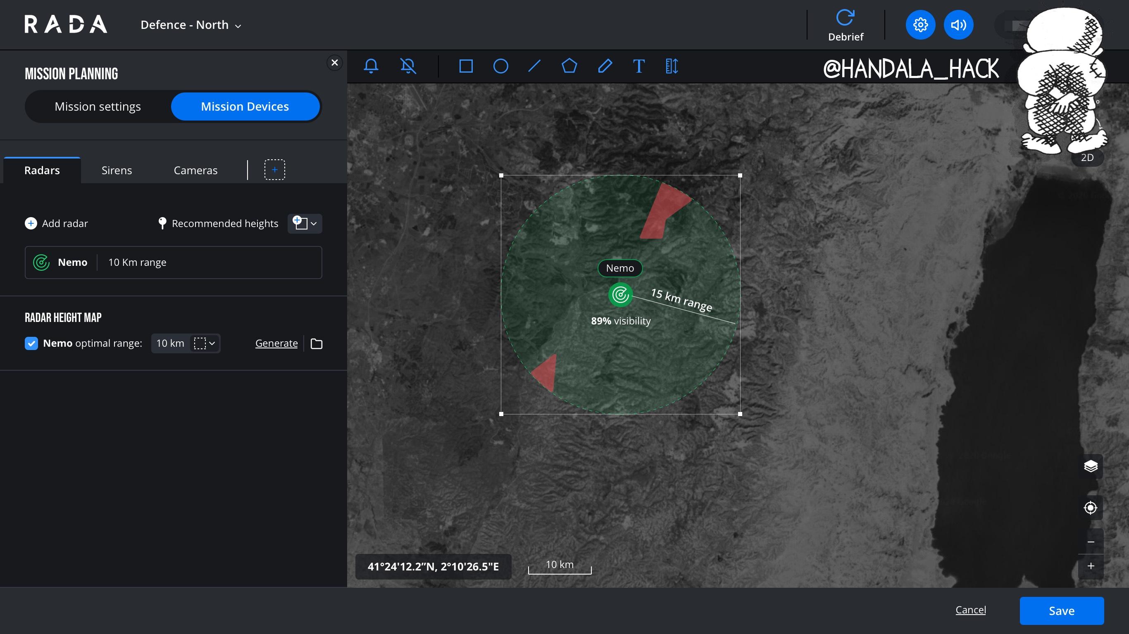Viewport: 1129px width, 634px height.
Task: Select the ruler measure tool
Action: tap(672, 66)
